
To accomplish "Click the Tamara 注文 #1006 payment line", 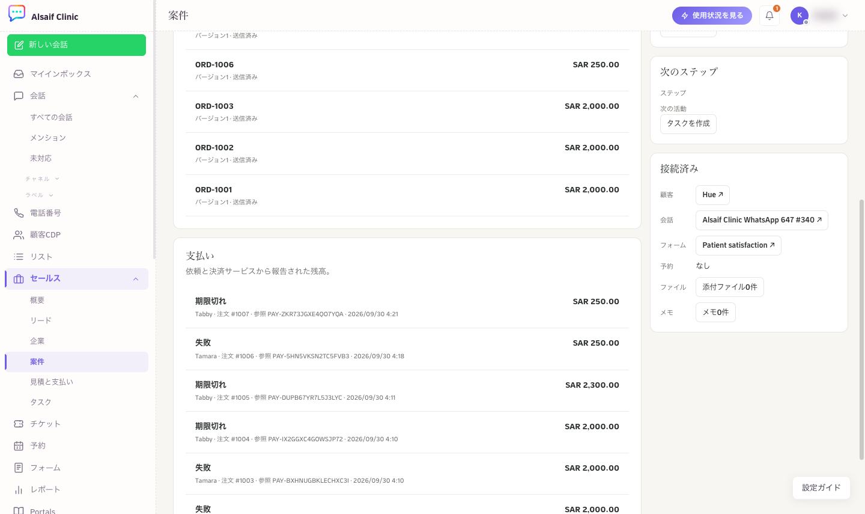I will coord(300,356).
